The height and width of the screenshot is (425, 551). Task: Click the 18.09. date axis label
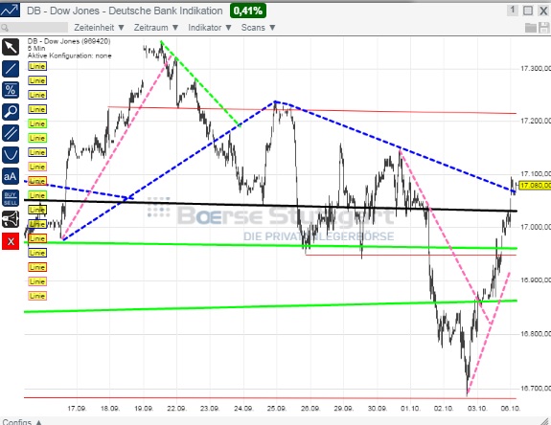[110, 409]
